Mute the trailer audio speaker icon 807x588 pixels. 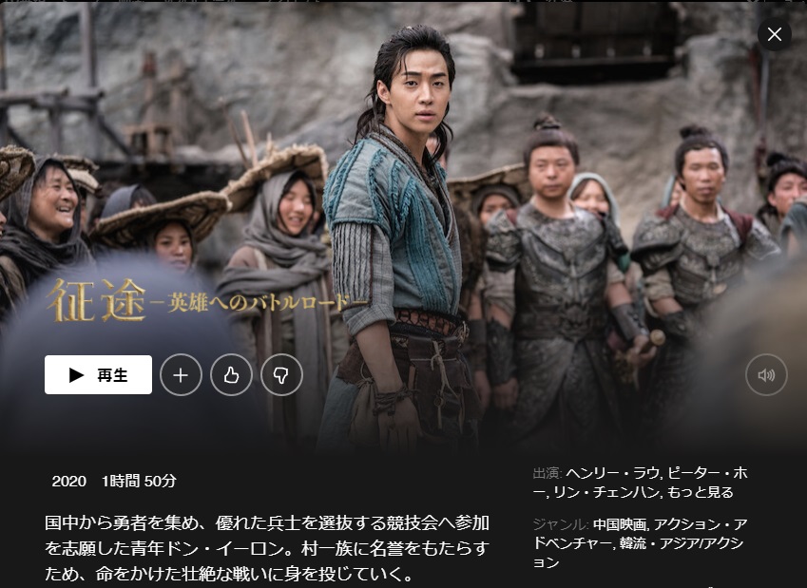[x=766, y=375]
